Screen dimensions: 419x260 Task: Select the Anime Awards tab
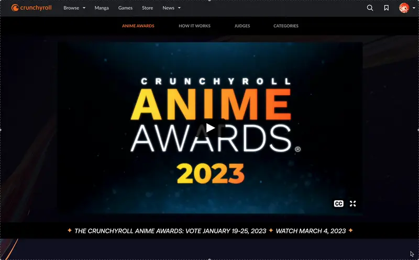tap(138, 26)
